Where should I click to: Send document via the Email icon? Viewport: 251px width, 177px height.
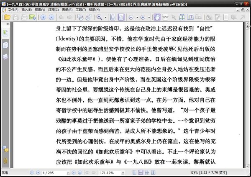click(32, 17)
